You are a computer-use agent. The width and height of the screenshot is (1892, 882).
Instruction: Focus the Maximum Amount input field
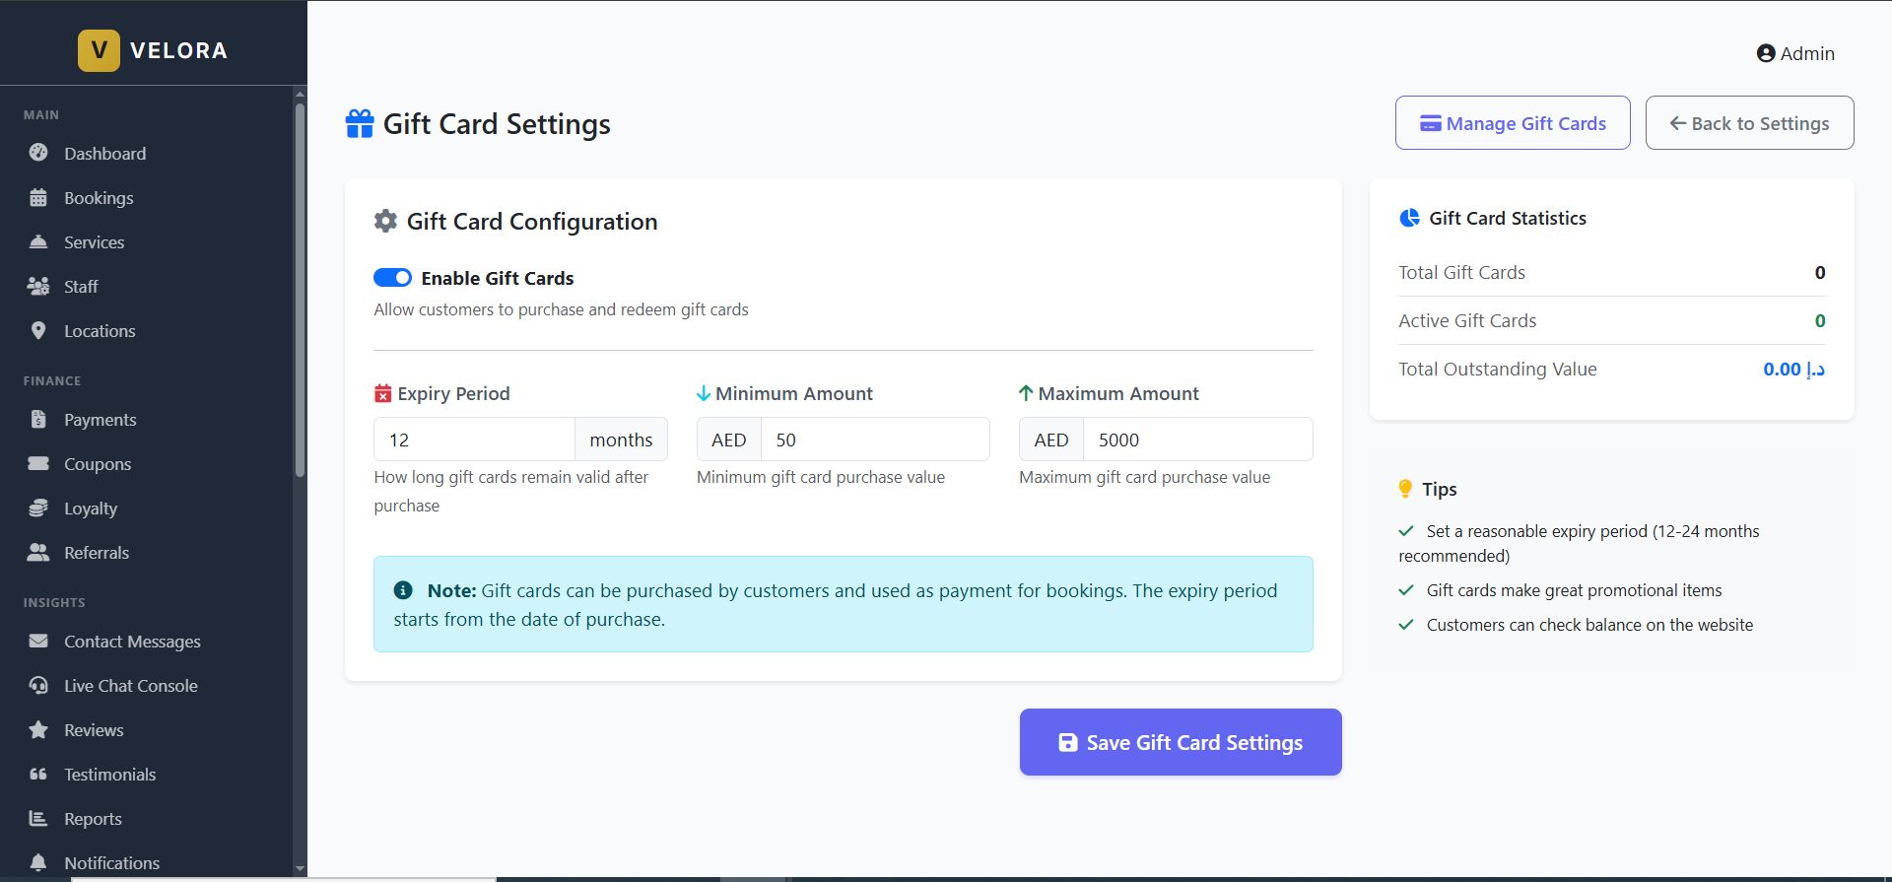click(1197, 440)
